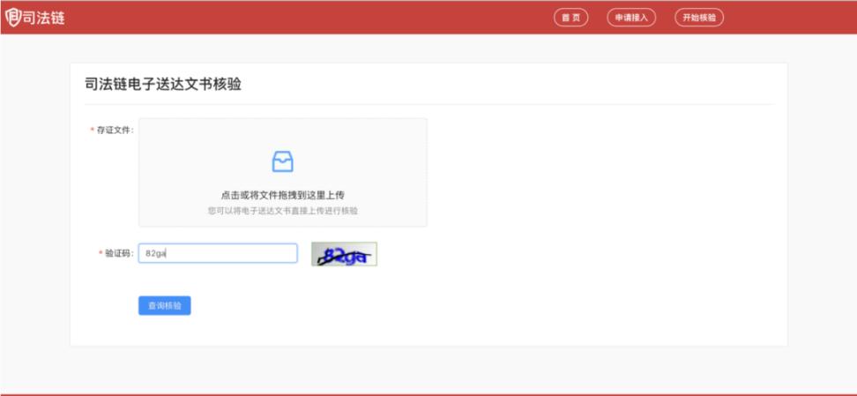Click the page heading 司法链电子送达文书核验
The image size is (857, 396).
pyautogui.click(x=163, y=85)
